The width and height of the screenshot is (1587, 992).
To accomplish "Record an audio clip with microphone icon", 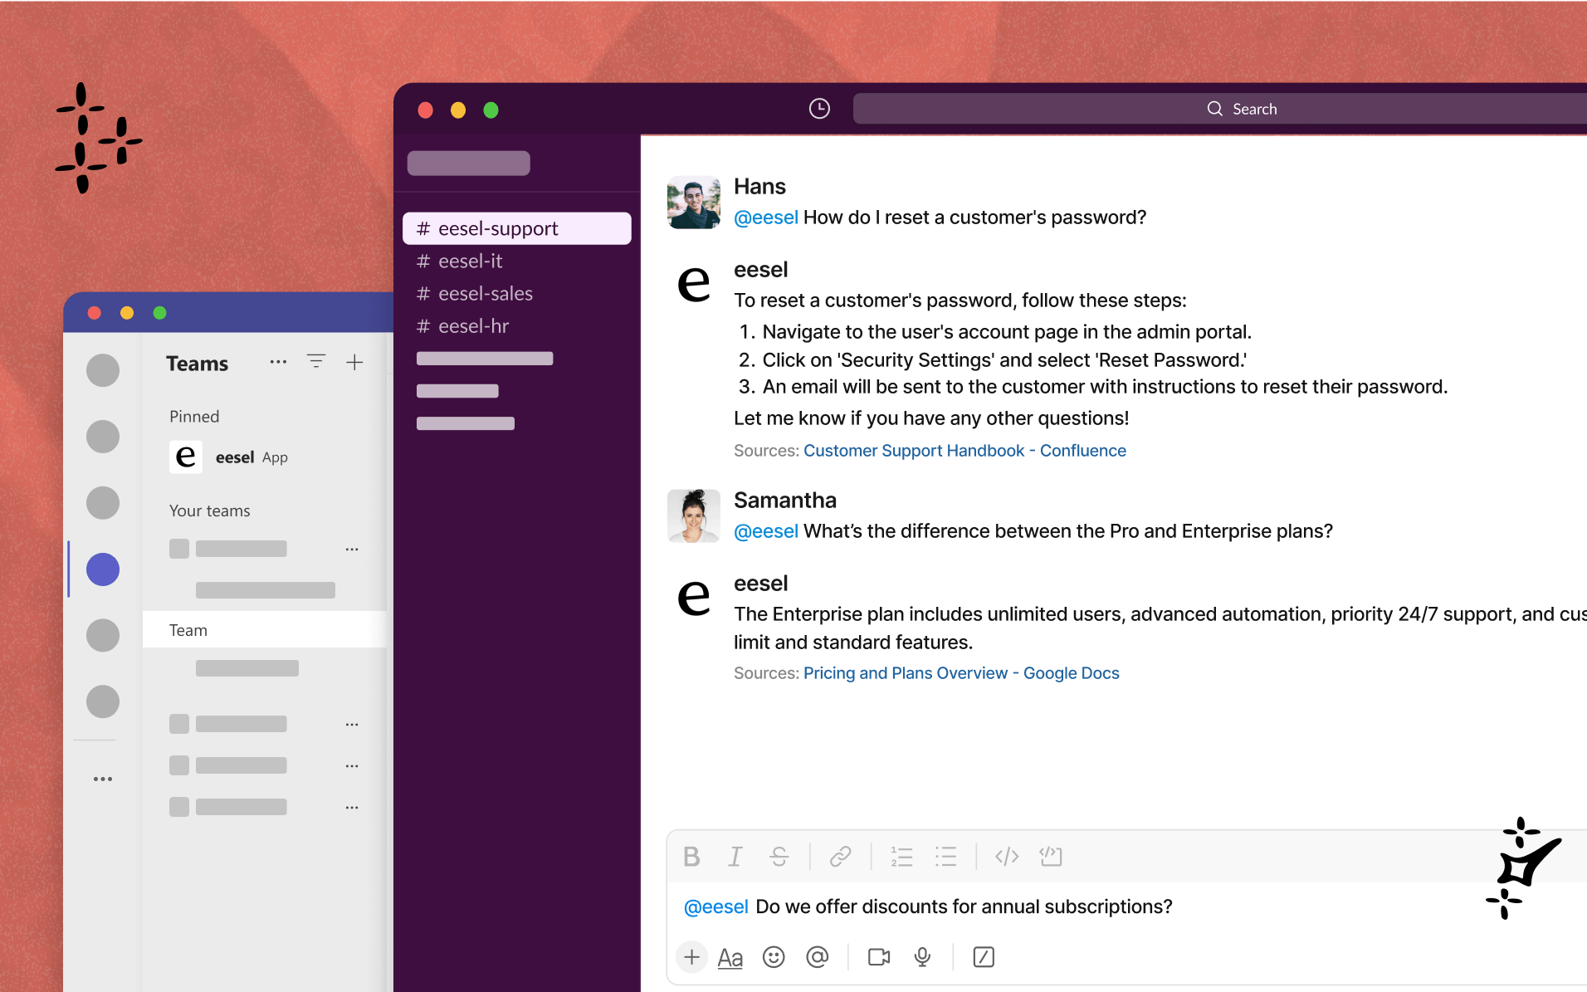I will tap(922, 957).
